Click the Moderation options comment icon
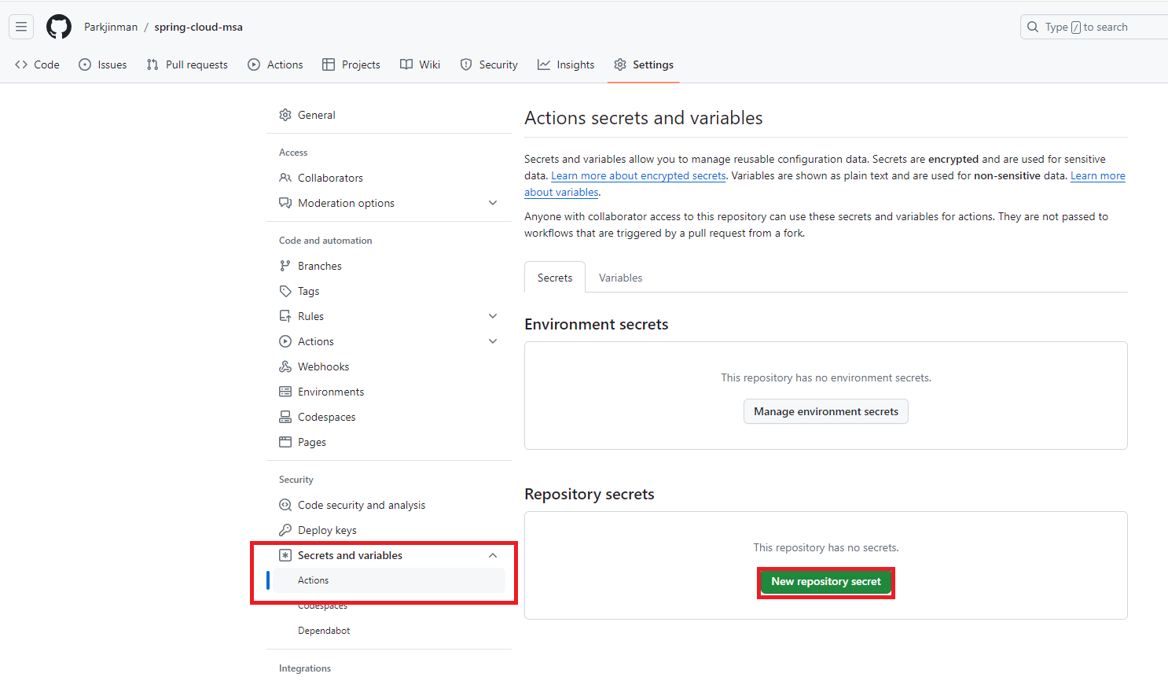This screenshot has width=1168, height=681. (x=285, y=203)
